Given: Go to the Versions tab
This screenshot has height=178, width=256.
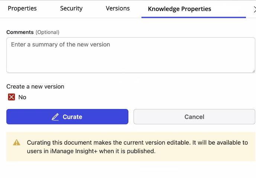Looking at the screenshot, I should click(x=118, y=9).
